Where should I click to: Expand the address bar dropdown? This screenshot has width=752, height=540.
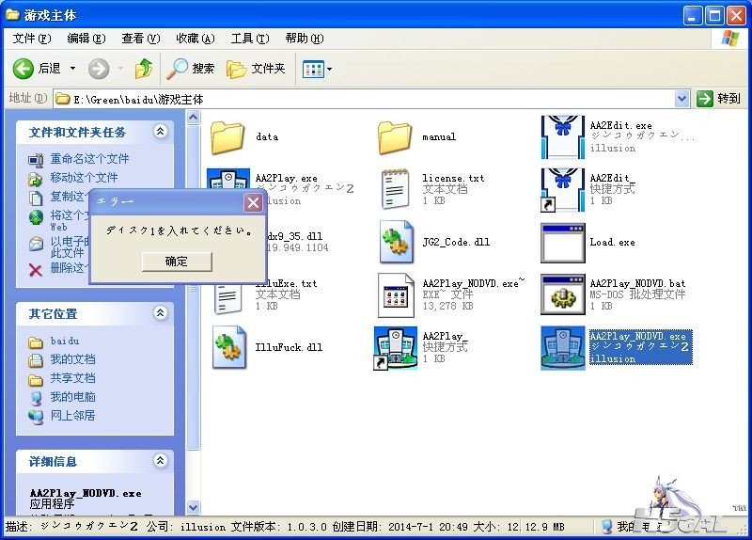tap(682, 99)
